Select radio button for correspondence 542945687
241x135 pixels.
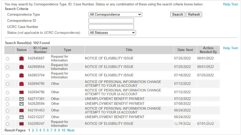[7, 59]
